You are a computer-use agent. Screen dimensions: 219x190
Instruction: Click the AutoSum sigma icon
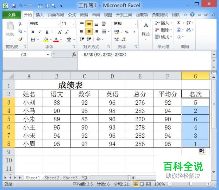coord(178,23)
